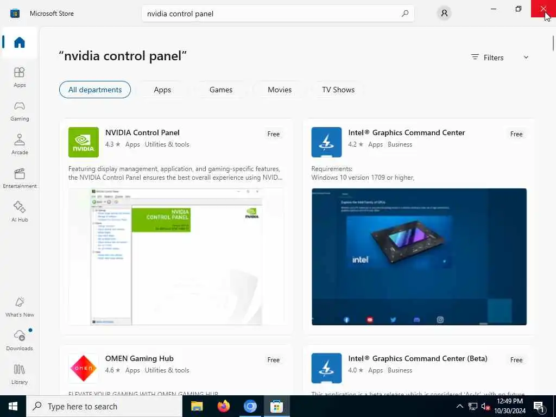The height and width of the screenshot is (417, 556).
Task: Click Free for Intel Graphics Command Center (Beta)
Action: (516, 360)
